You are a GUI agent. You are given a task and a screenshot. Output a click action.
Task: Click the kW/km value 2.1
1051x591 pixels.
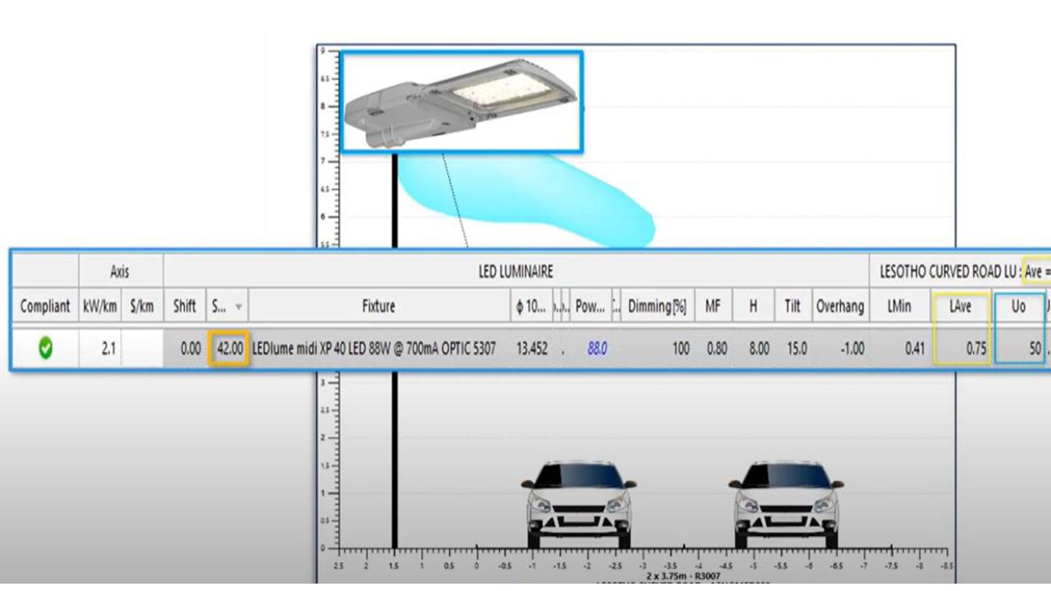[x=108, y=348]
